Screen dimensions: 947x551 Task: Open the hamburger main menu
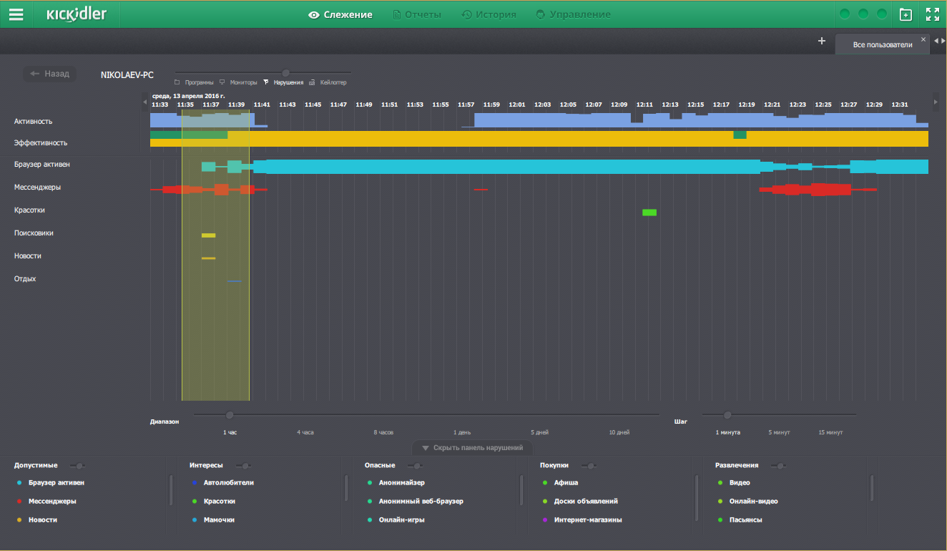tap(16, 14)
